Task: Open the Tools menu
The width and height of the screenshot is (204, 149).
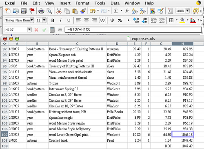Action: [100, 3]
